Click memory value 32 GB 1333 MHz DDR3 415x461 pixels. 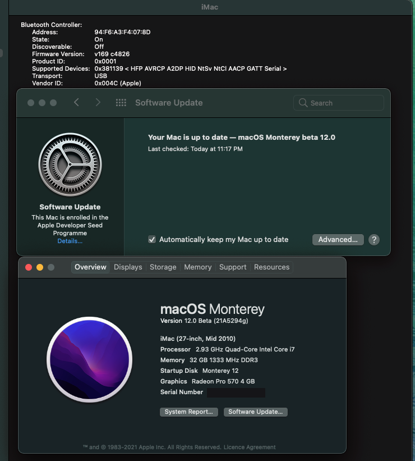(x=224, y=360)
